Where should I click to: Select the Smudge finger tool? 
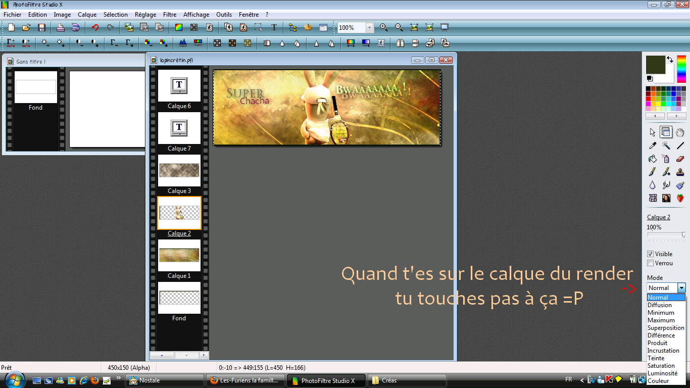pyautogui.click(x=666, y=185)
